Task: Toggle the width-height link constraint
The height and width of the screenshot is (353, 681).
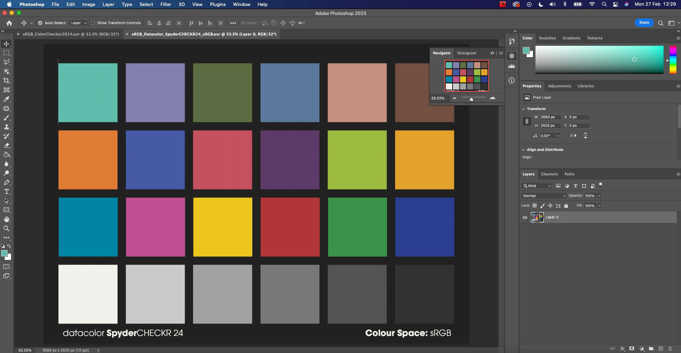Action: [x=527, y=121]
